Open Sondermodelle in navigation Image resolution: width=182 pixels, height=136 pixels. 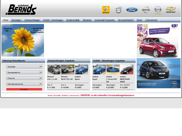pos(73,20)
